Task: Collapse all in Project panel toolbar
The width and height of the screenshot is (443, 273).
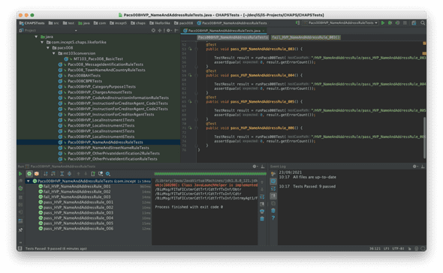Action: pyautogui.click(x=160, y=30)
